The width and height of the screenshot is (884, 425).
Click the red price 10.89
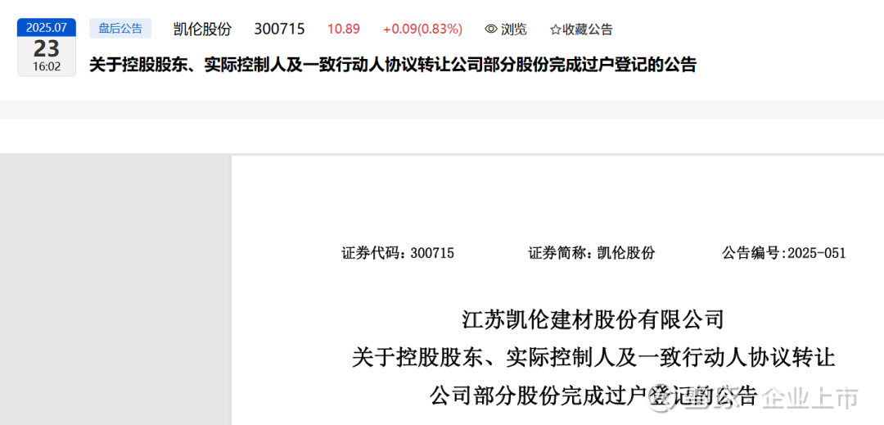(x=343, y=29)
